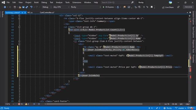The image size is (196, 110).
Task: Pin the Summary.cshtml tab
Action: pyautogui.click(x=22, y=13)
